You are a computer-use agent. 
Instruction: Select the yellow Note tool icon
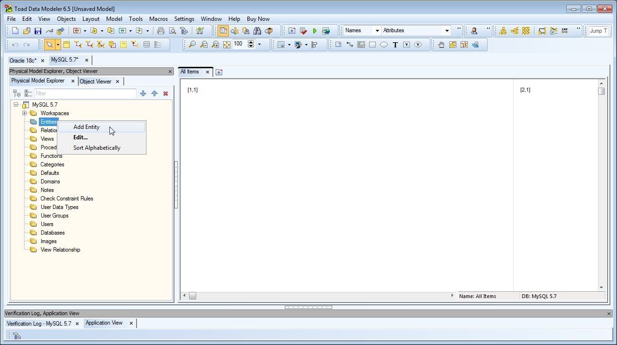[x=124, y=45]
